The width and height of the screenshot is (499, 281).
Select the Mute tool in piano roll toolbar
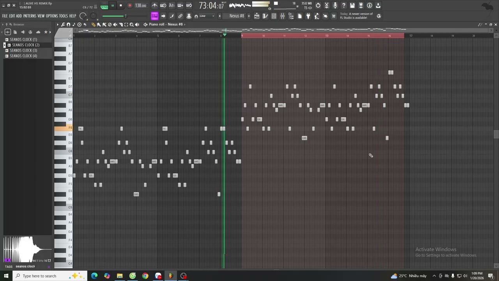point(115,24)
